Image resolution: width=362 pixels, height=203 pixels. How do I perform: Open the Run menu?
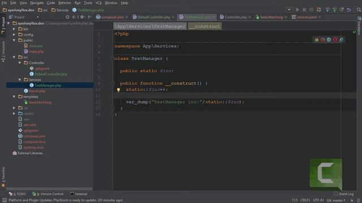pos(77,3)
